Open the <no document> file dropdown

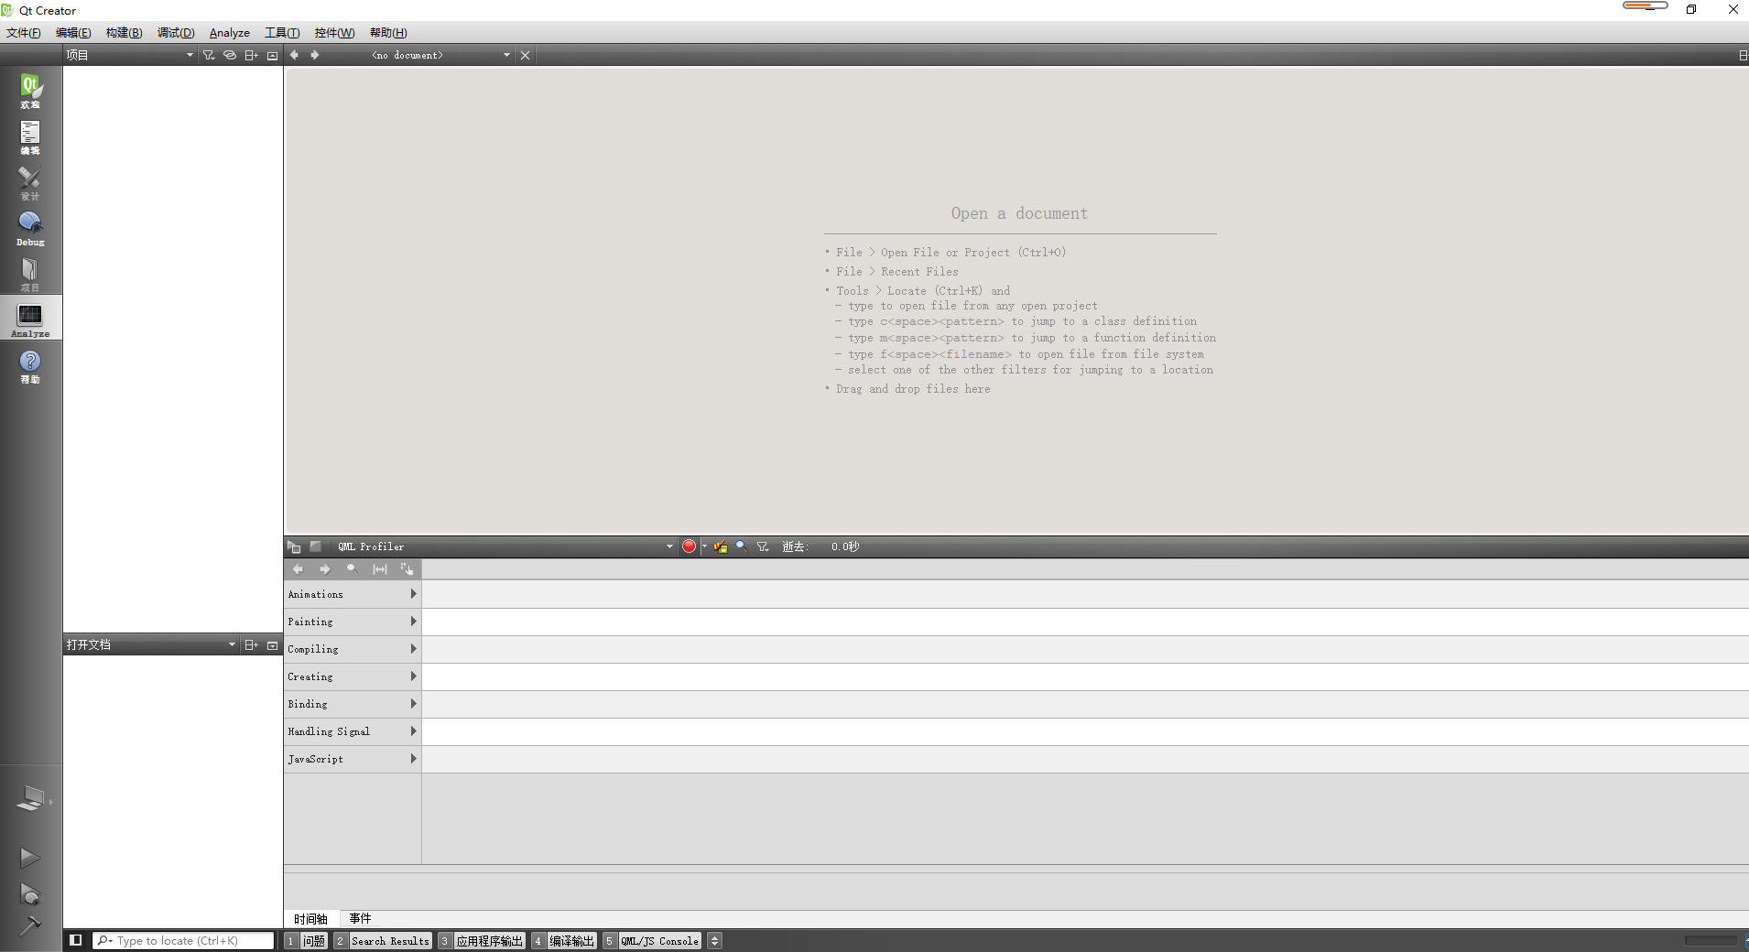440,55
